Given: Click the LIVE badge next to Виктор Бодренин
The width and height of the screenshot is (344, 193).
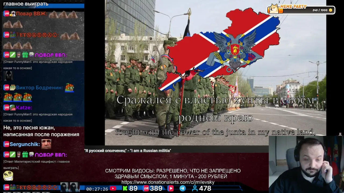Looking at the screenshot, I should 6,87.
